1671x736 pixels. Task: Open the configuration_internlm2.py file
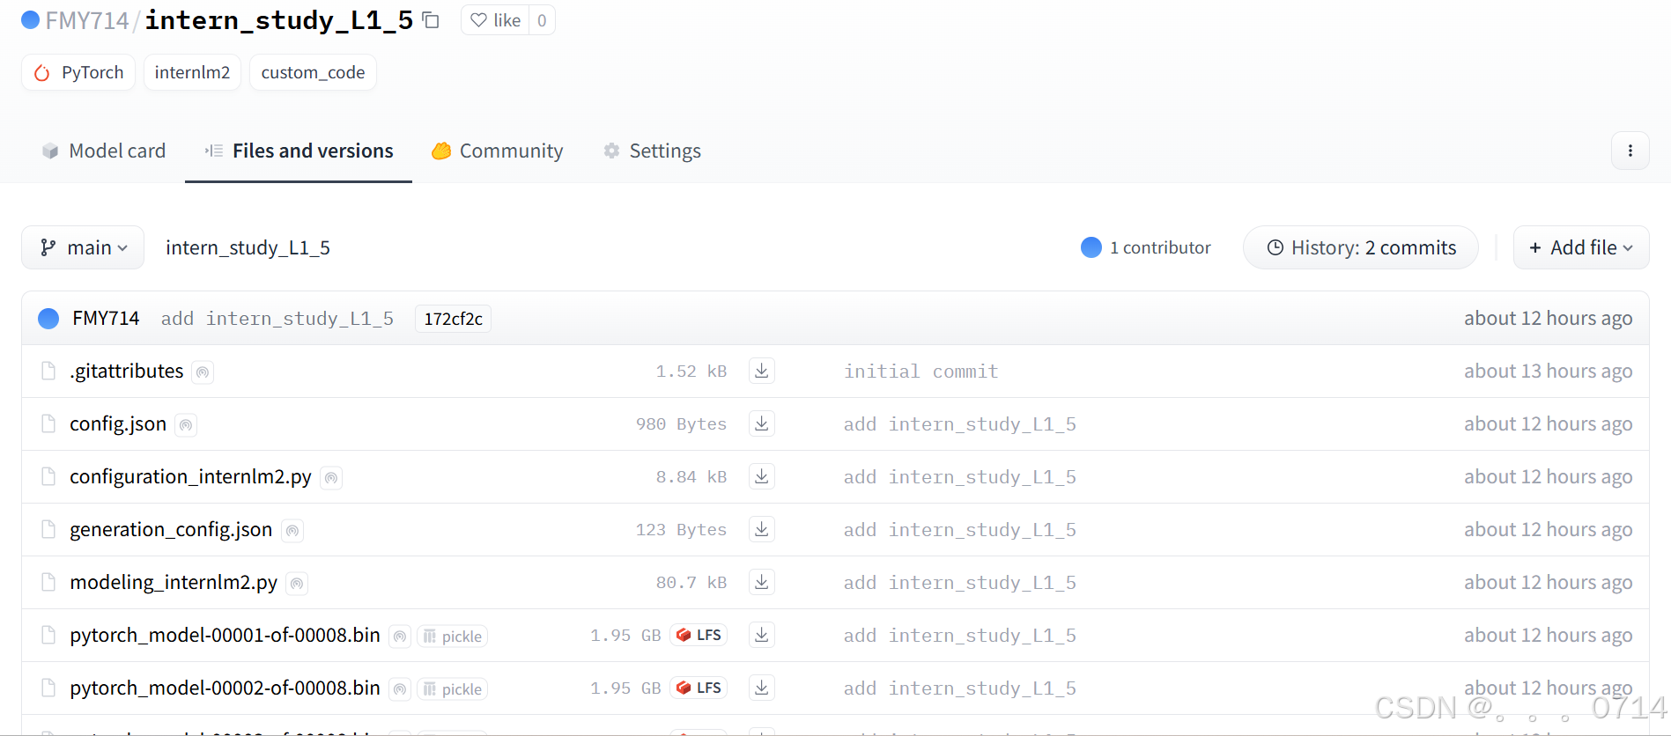[190, 477]
